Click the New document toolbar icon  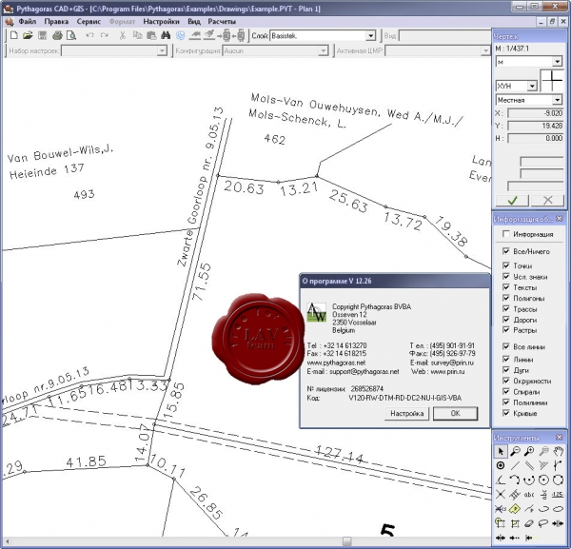pos(14,35)
